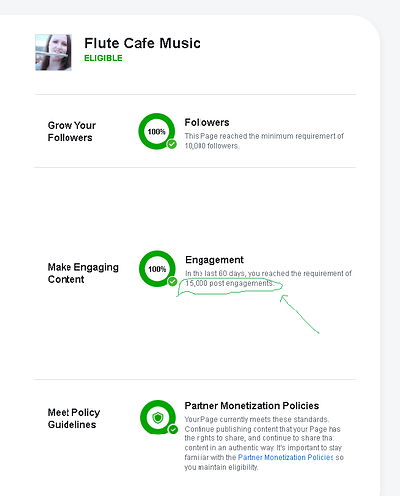The width and height of the screenshot is (400, 496).
Task: Open the Partner Monetization Policies link
Action: 286,457
